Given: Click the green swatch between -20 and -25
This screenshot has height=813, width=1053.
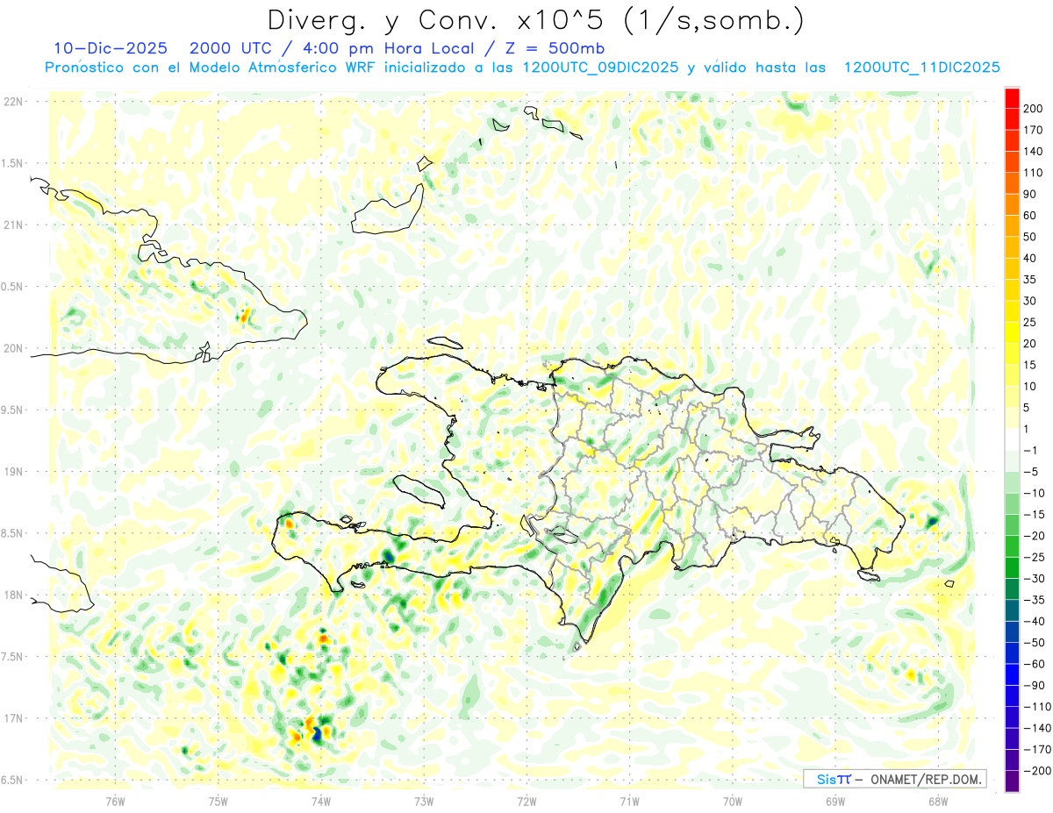Looking at the screenshot, I should [1012, 546].
